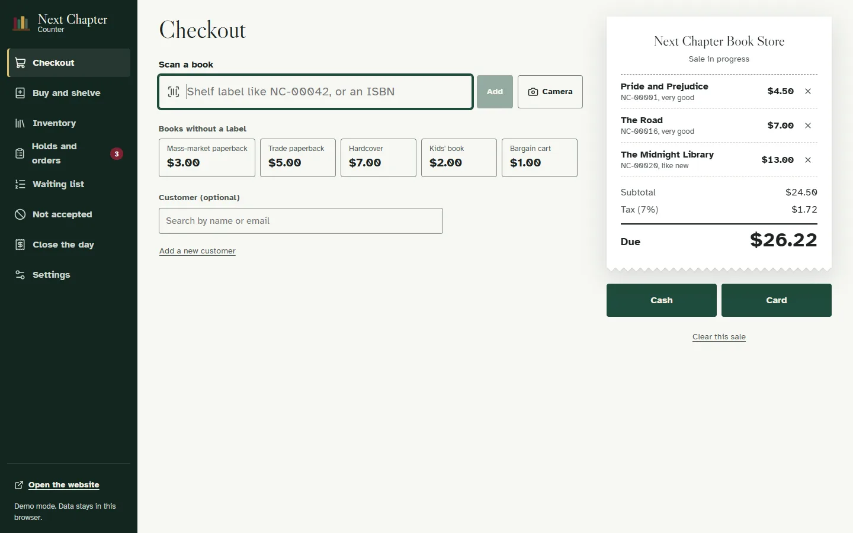Add a Hardcover for $7.00

pyautogui.click(x=379, y=158)
